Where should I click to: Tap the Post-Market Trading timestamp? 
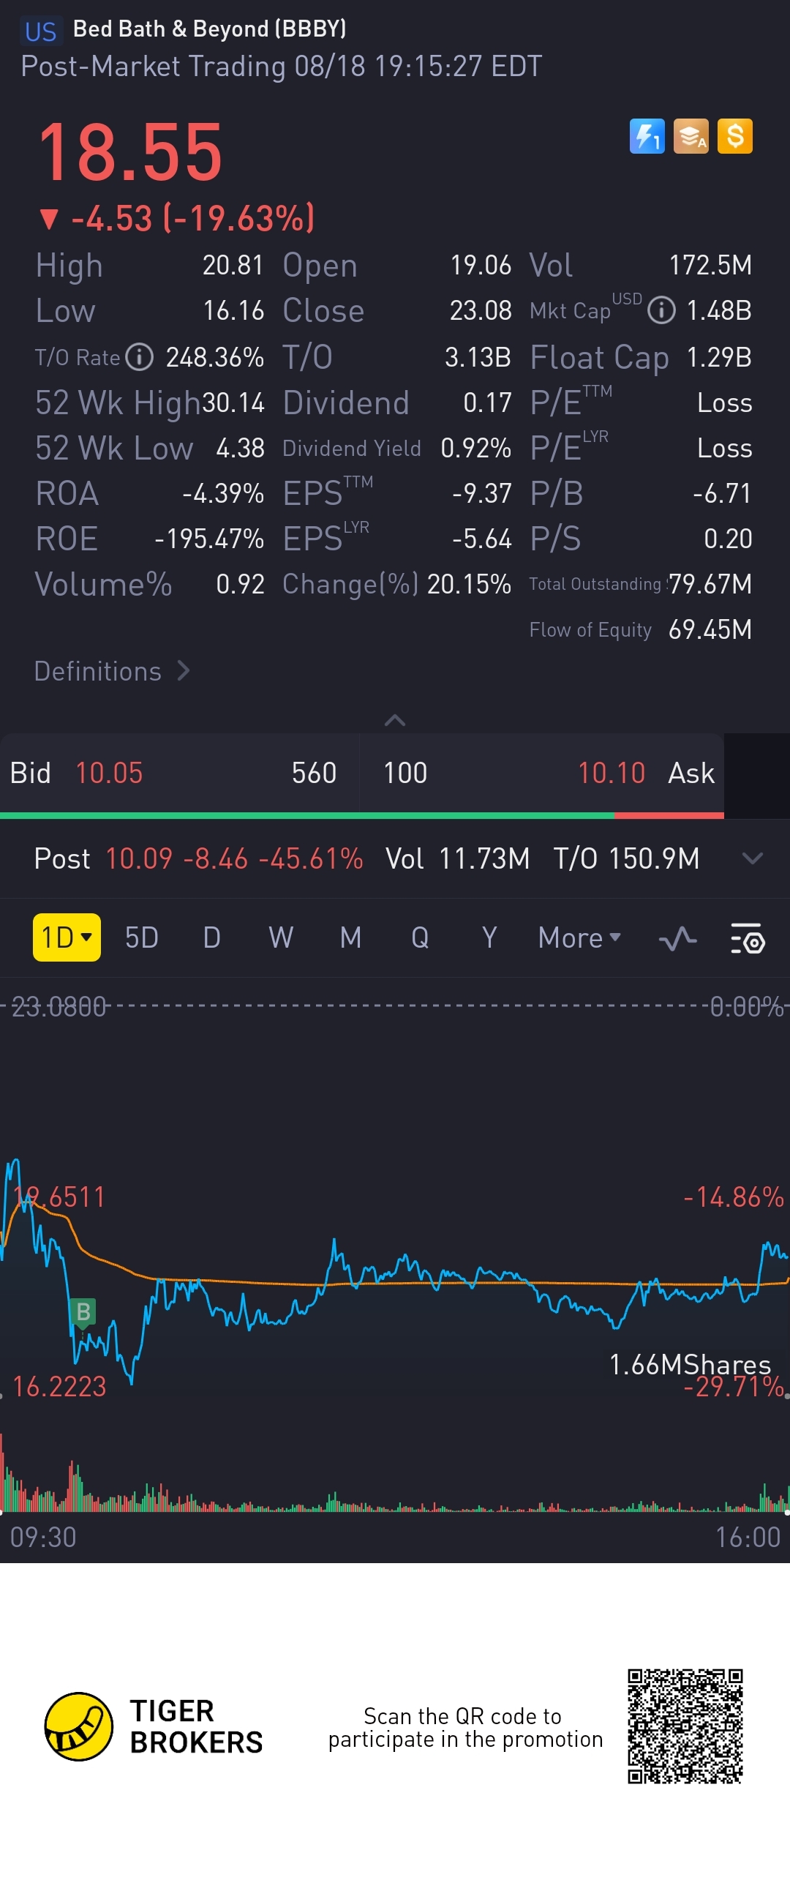281,66
